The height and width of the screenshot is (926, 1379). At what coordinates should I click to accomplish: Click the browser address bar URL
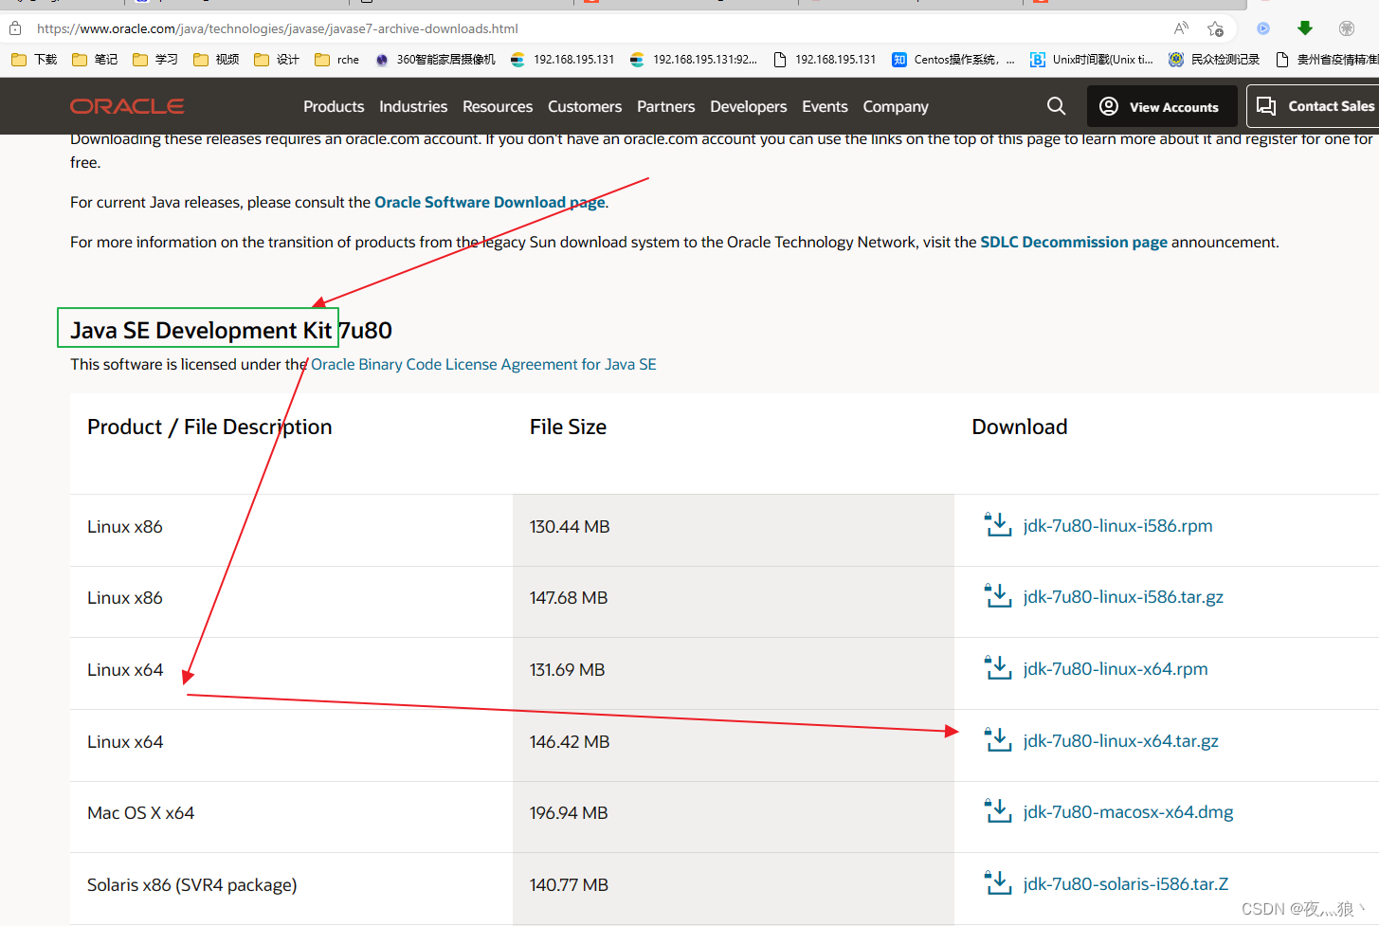point(278,28)
